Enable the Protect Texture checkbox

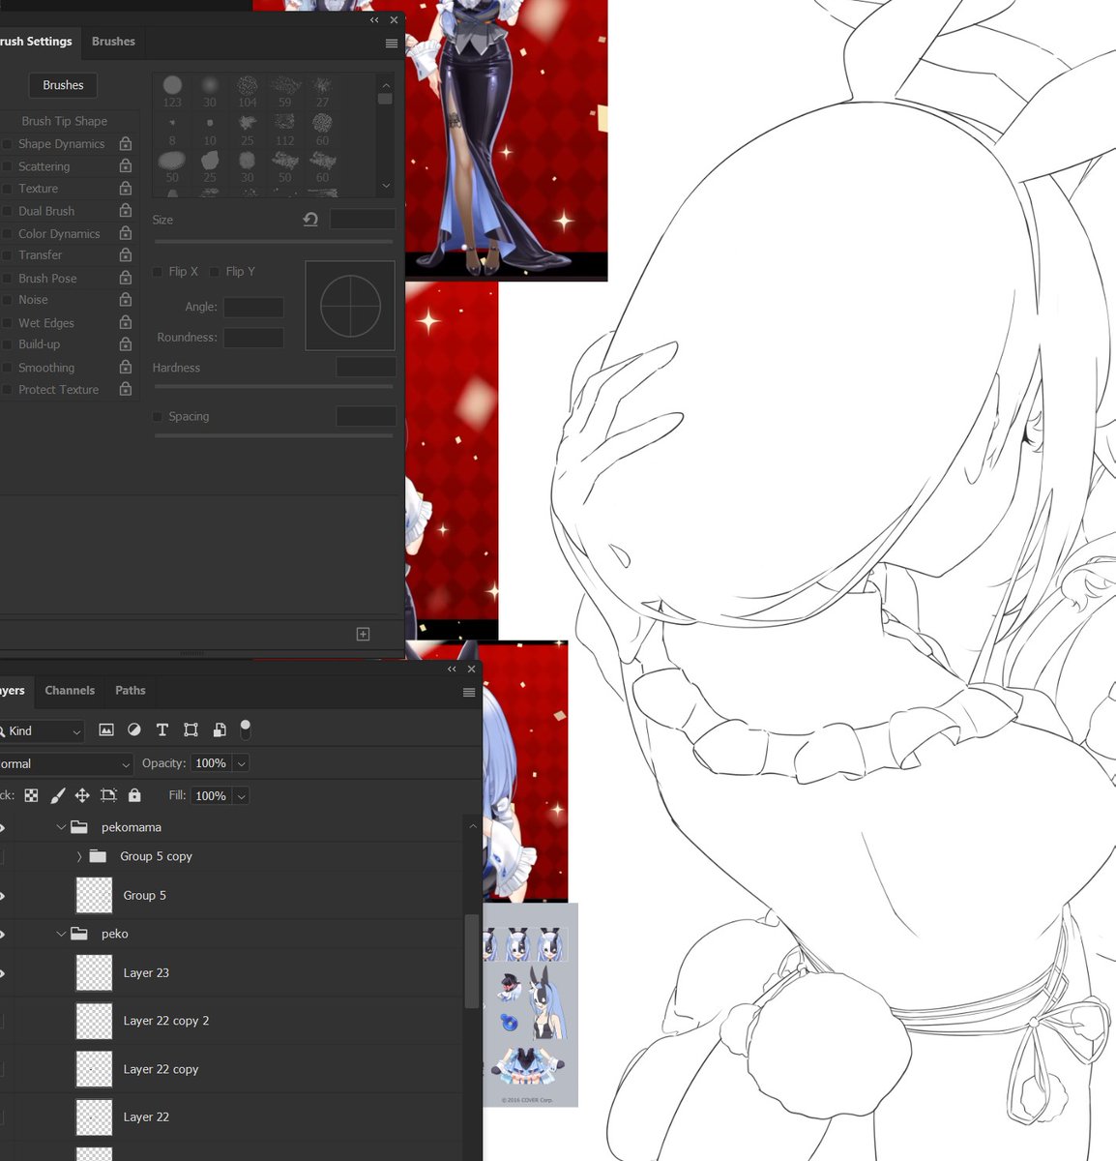pos(7,390)
